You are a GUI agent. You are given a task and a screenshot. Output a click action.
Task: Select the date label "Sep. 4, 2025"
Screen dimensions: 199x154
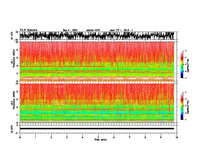[x=70, y=30]
